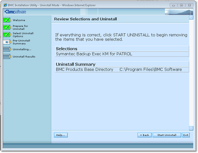Exit the installation utility
198x153 pixels.
point(186,135)
